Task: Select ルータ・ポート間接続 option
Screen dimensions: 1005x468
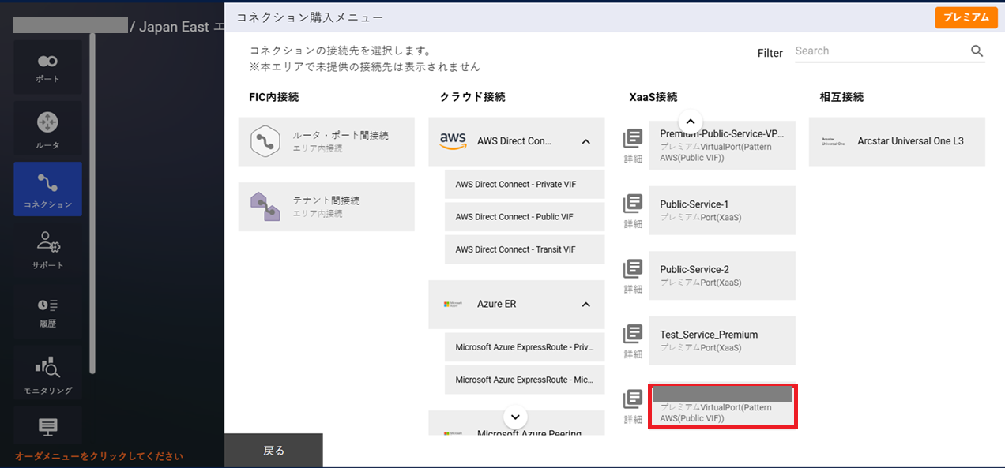Action: (x=326, y=141)
